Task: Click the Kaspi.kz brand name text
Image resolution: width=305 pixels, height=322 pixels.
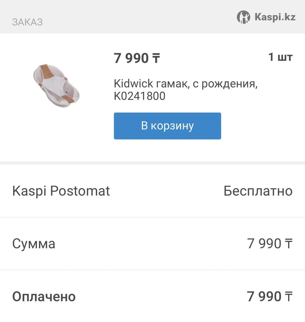Action: 275,17
